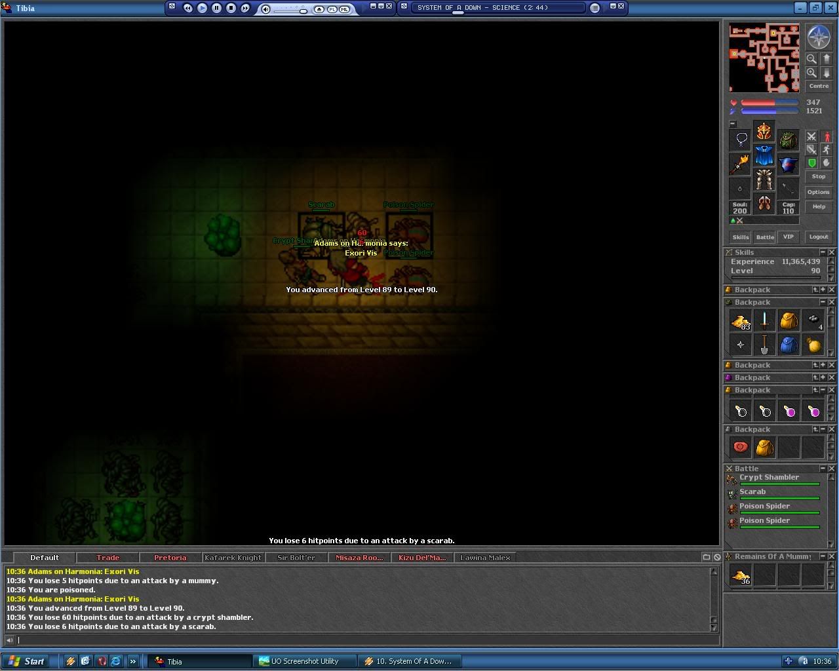Viewport: 839px width, 671px height.
Task: Close the Battle list panel
Action: click(x=832, y=469)
